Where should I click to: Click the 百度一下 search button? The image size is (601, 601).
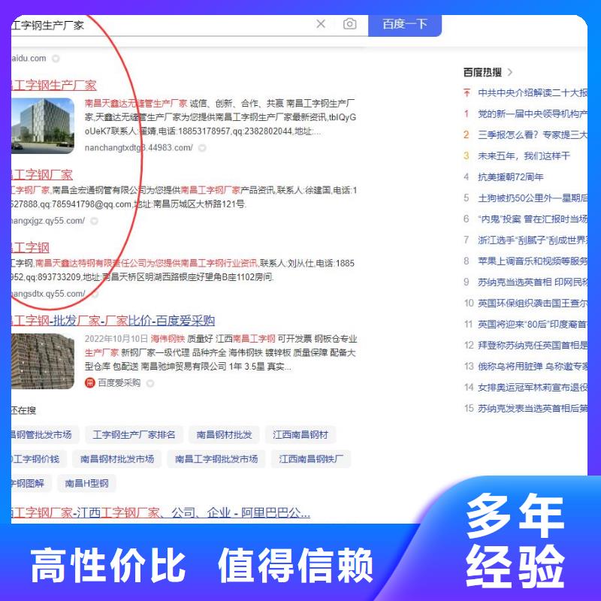tap(405, 25)
